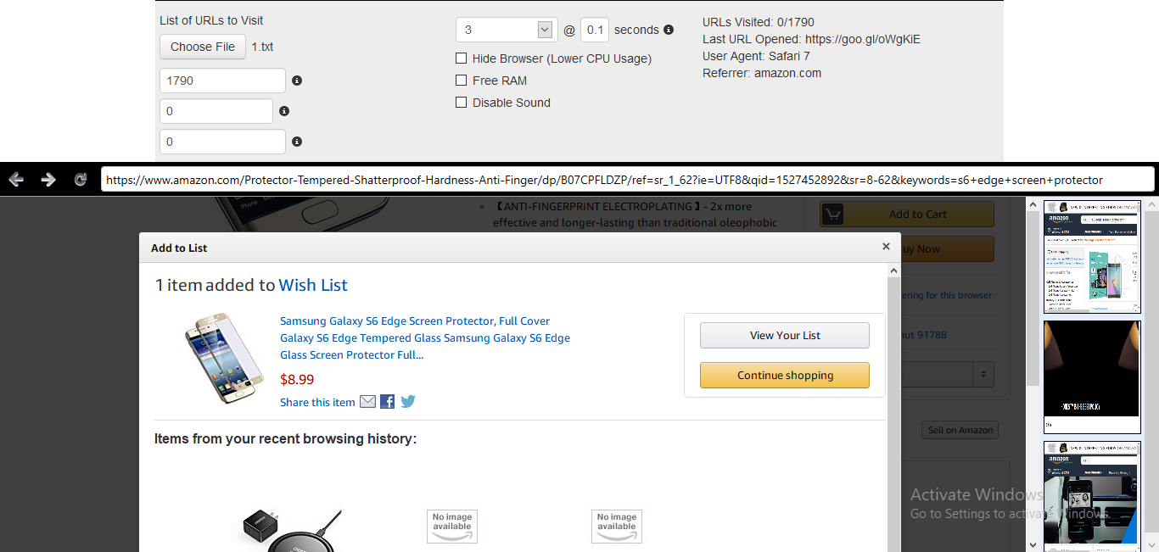Open Samsung Galaxy S6 Edge Screen Protector link
The width and height of the screenshot is (1159, 552).
tap(425, 337)
